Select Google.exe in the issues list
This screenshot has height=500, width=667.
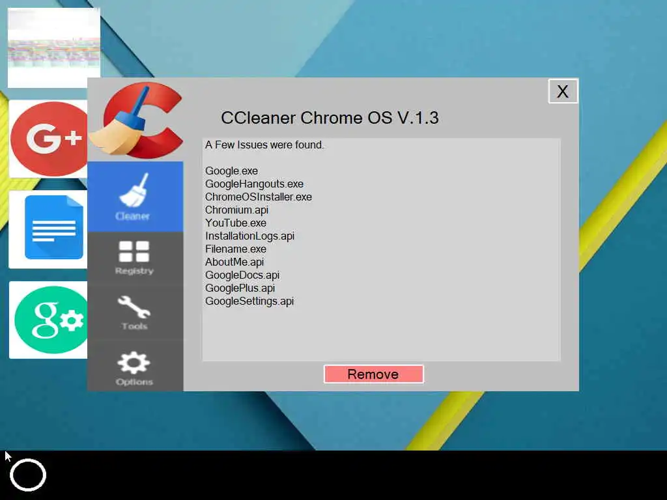pos(231,171)
